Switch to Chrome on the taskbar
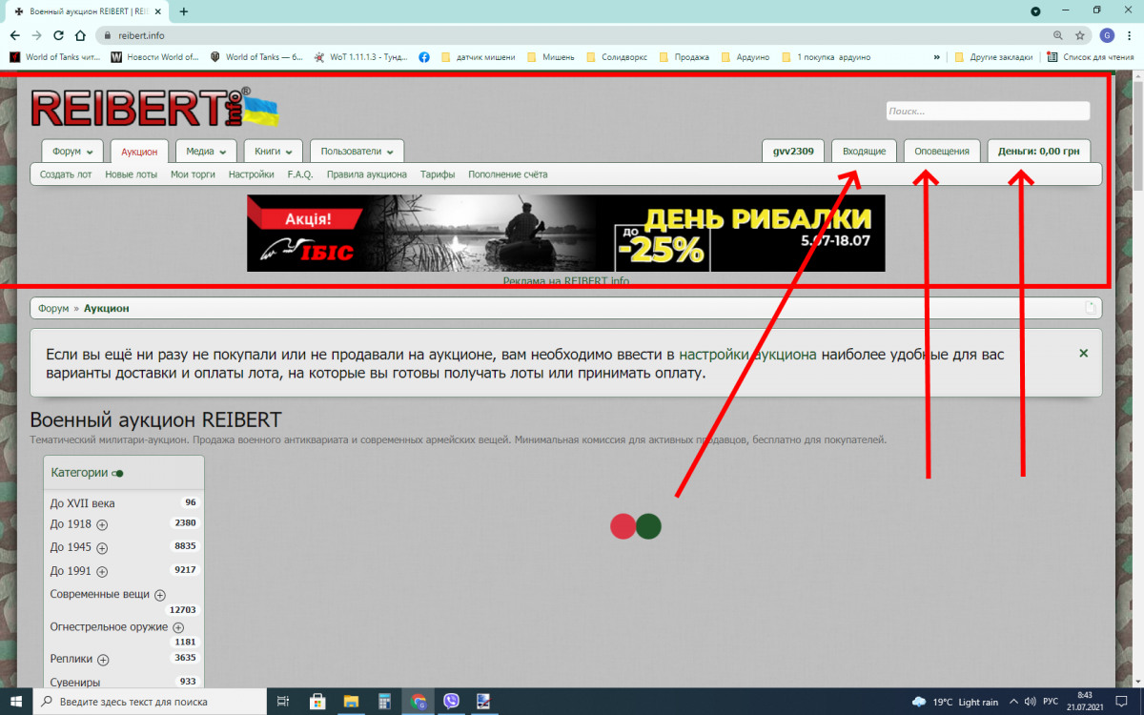 point(418,702)
